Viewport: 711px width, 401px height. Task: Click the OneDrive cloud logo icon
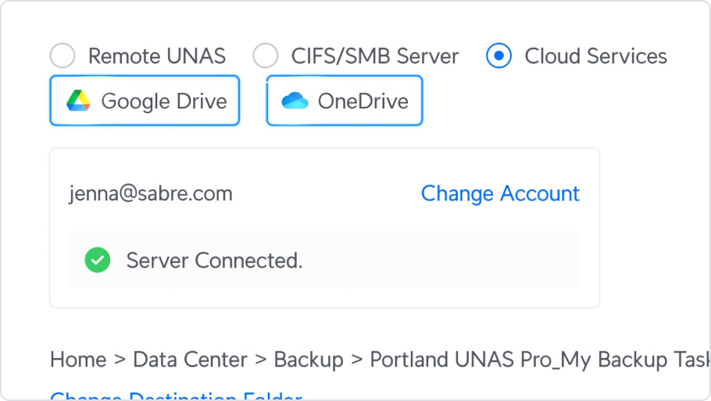click(295, 101)
